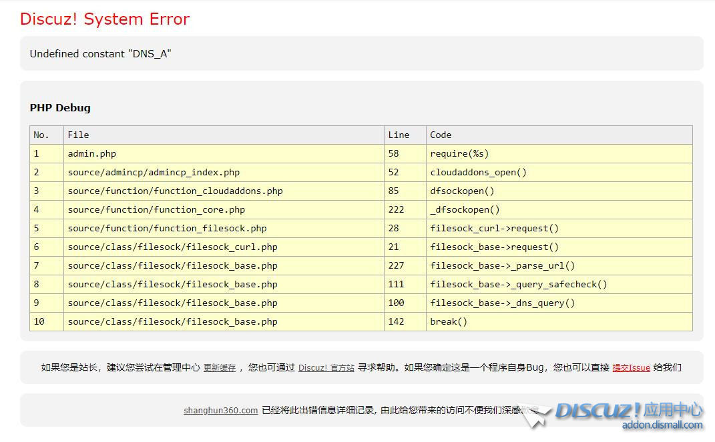Click the _dfsockopen() code cell in row 4
The image size is (715, 442).
coord(559,210)
